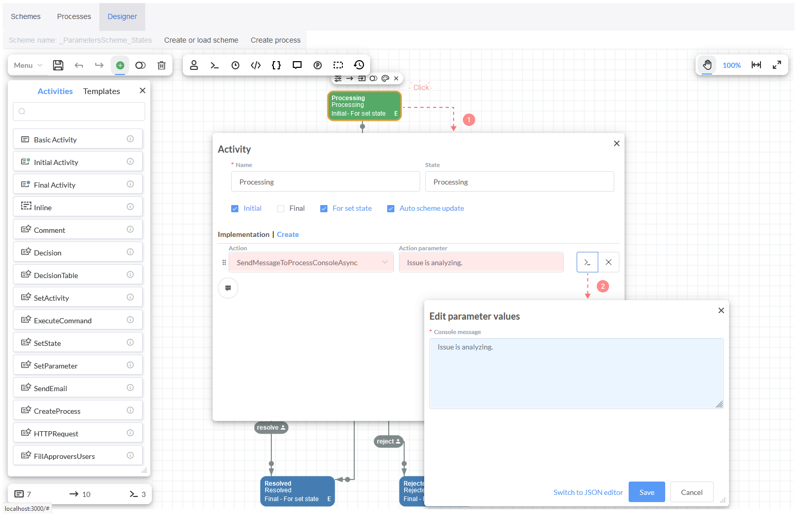Click the fullscreen expand icon
The height and width of the screenshot is (517, 797).
pos(777,65)
